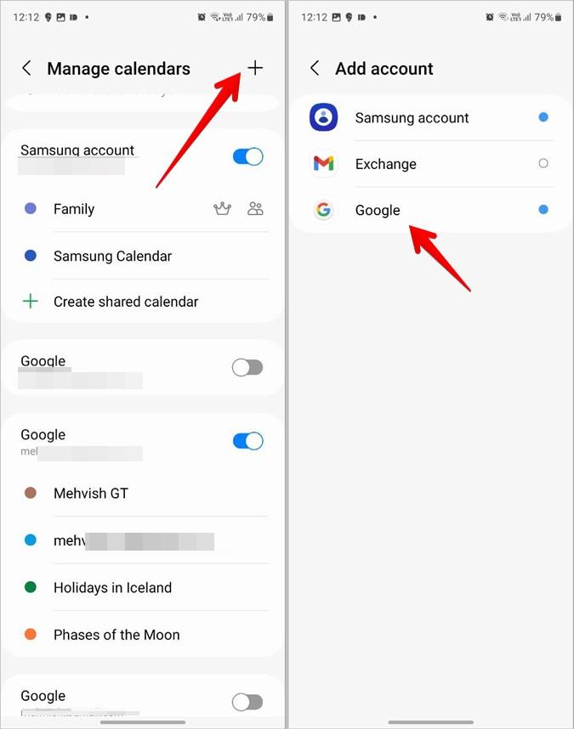Image resolution: width=574 pixels, height=729 pixels.
Task: Tap the bottom navigation handle on right screen
Action: pos(431,722)
